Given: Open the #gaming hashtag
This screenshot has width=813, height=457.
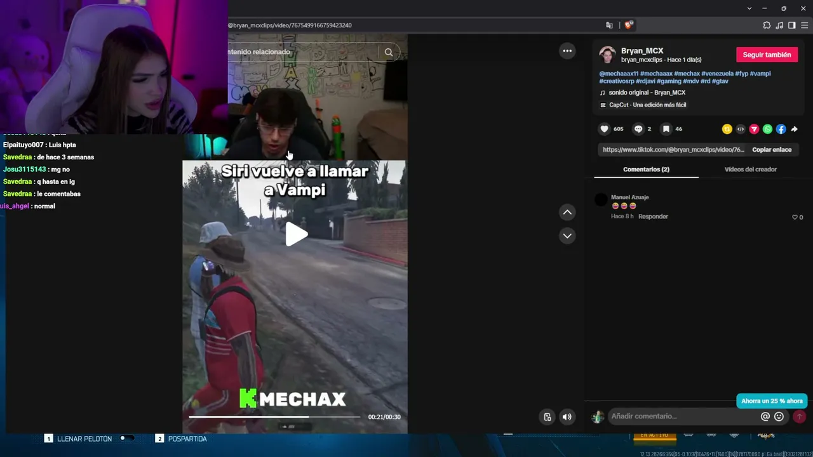Looking at the screenshot, I should [x=668, y=81].
